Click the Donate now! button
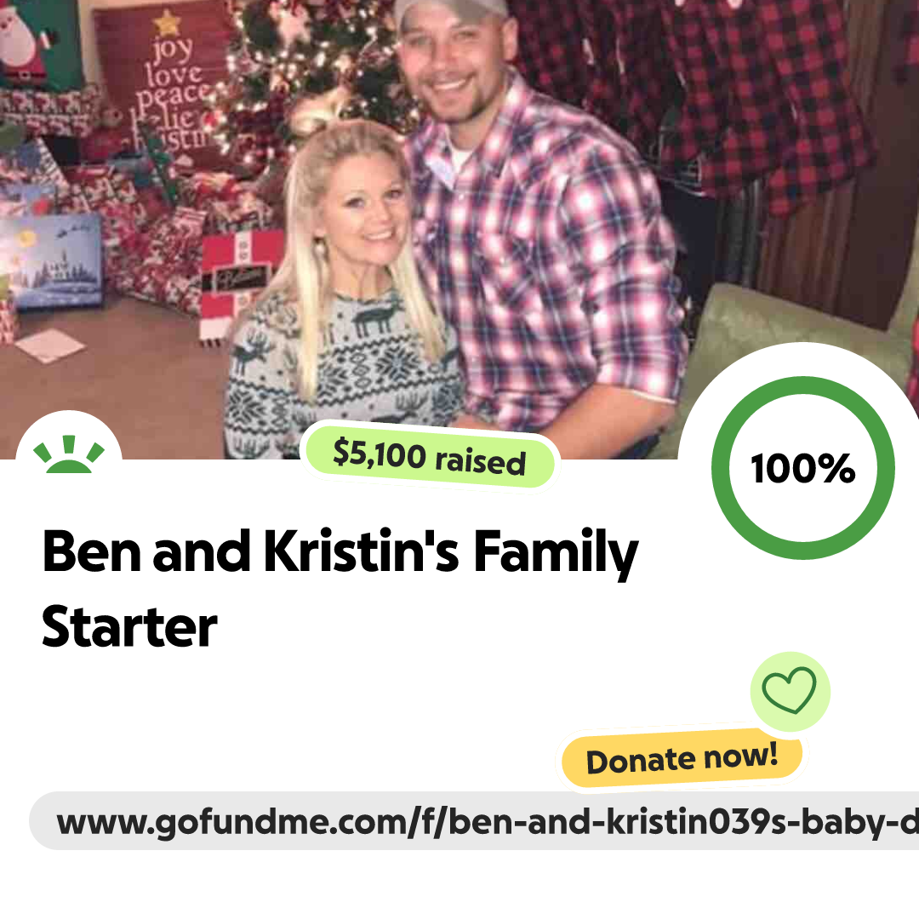Screen dimensions: 919x919 click(682, 759)
